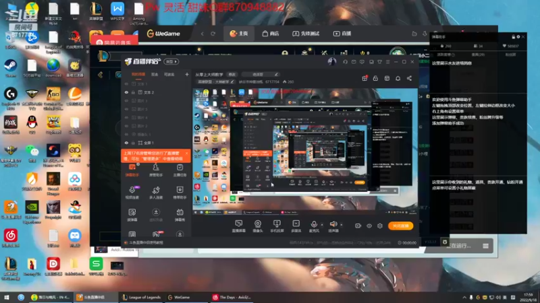Screen dimensions: 540x303
Task: Open the mode selector pill beside the logo
Action: pyautogui.click(x=171, y=61)
